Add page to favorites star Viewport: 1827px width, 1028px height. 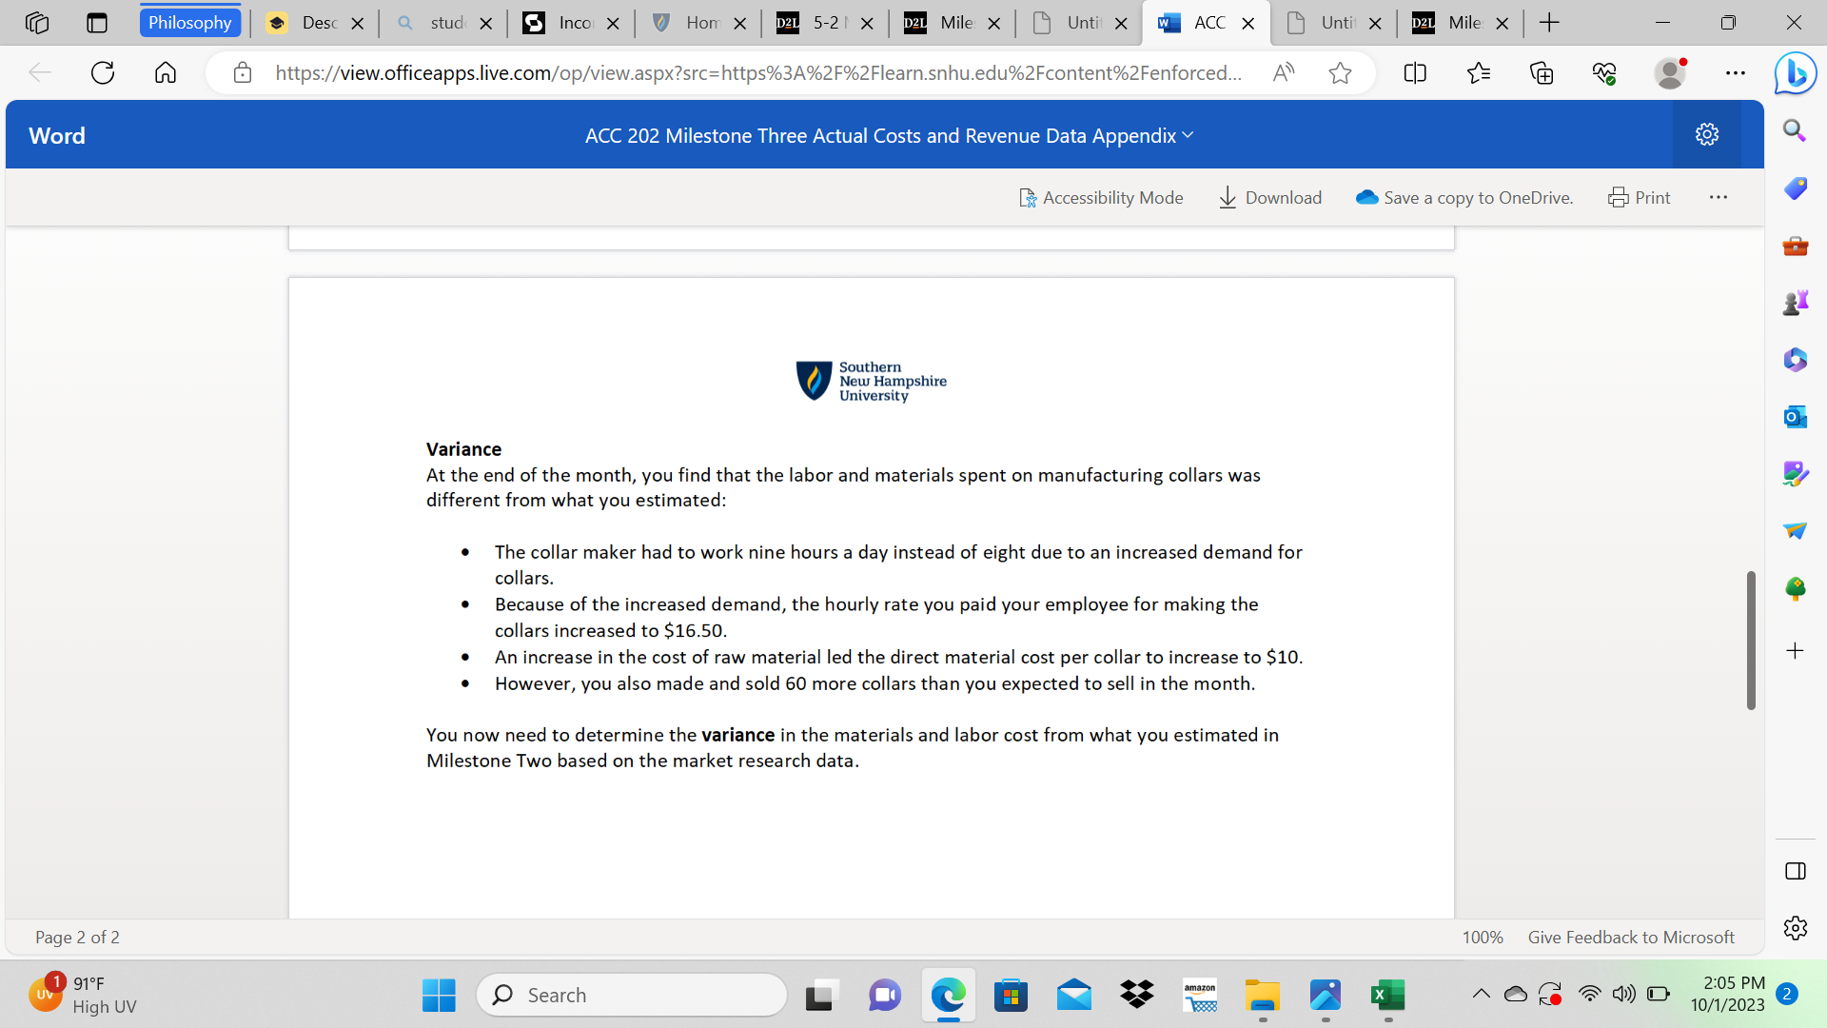(1340, 72)
